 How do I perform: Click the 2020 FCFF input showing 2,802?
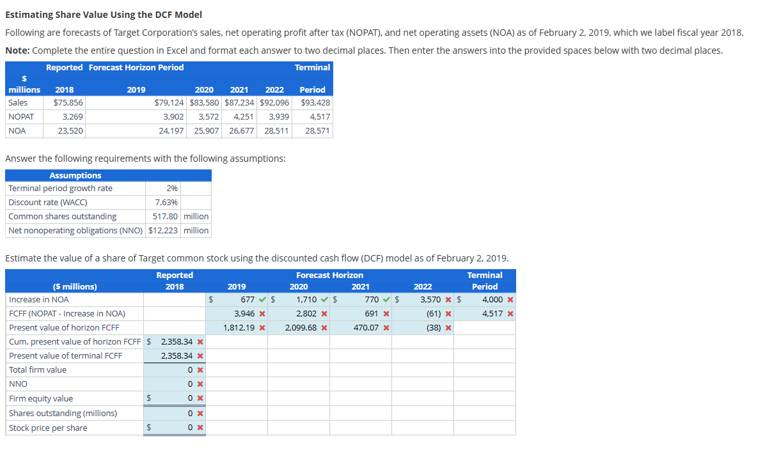(x=298, y=314)
